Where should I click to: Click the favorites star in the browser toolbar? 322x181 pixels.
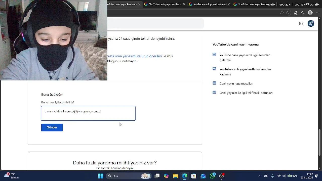click(288, 13)
